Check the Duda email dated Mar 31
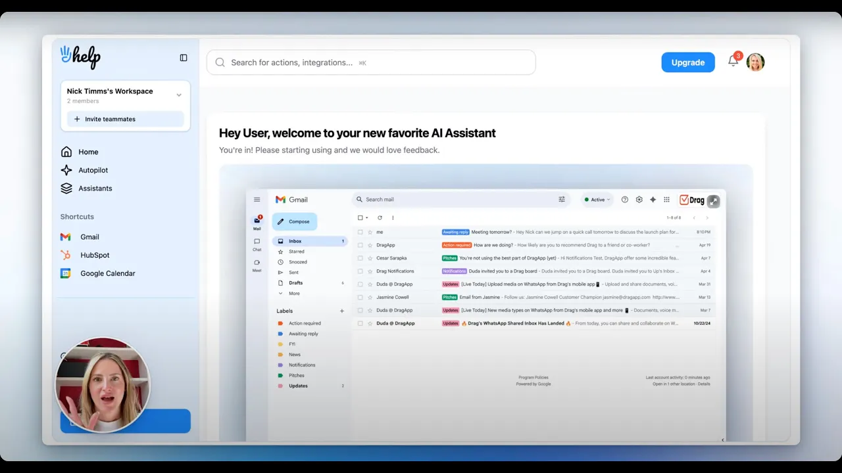 [x=360, y=284]
